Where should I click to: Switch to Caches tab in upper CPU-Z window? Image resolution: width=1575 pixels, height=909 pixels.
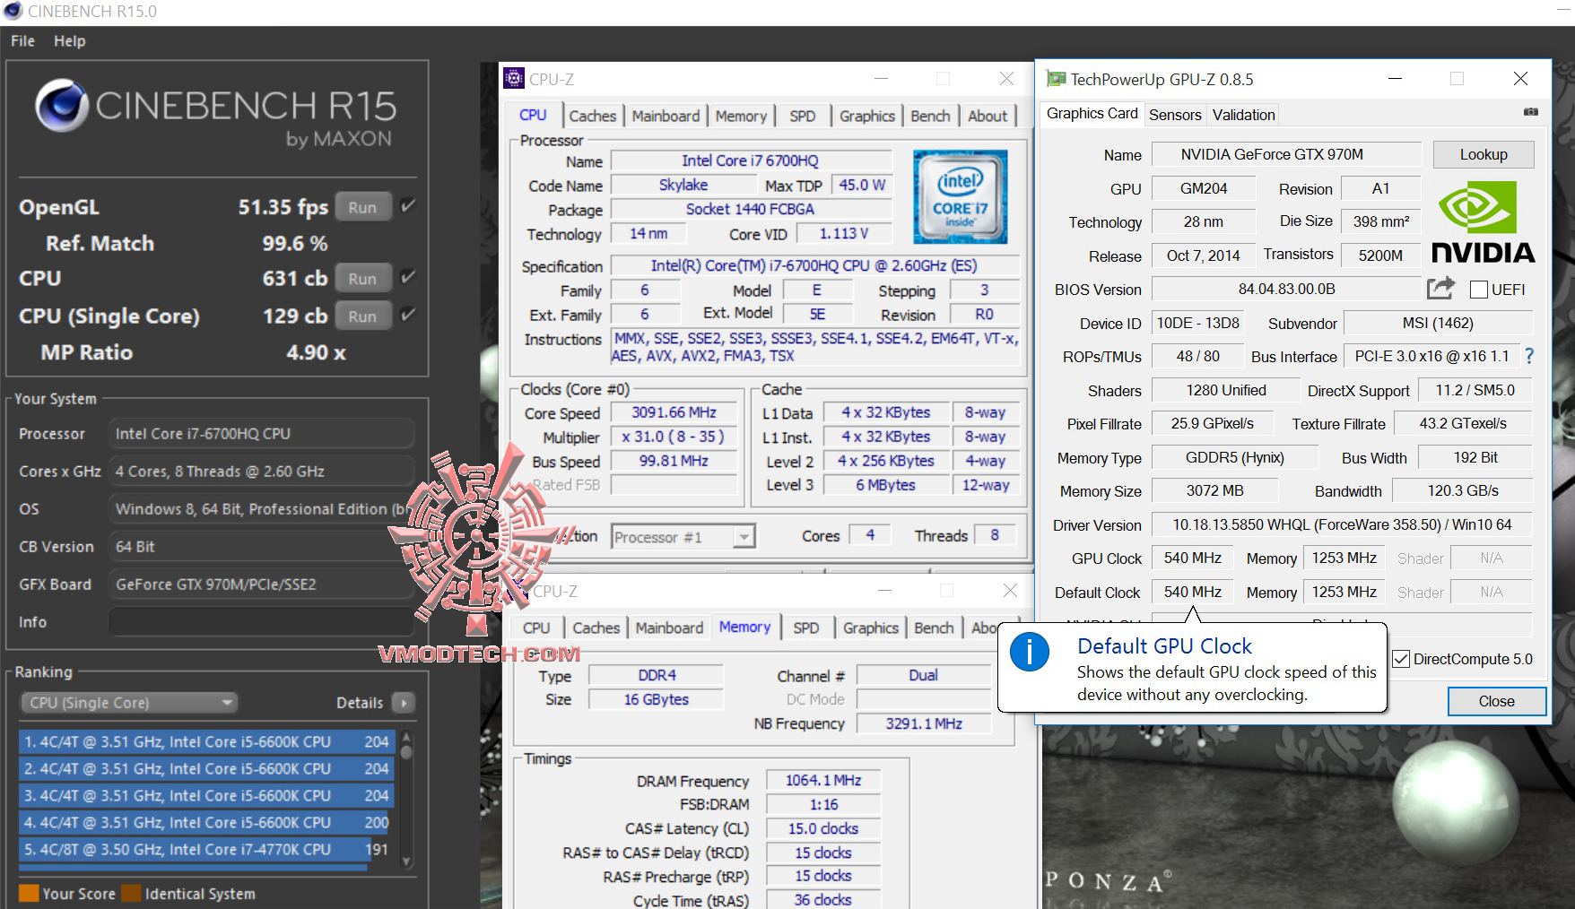[x=593, y=116]
